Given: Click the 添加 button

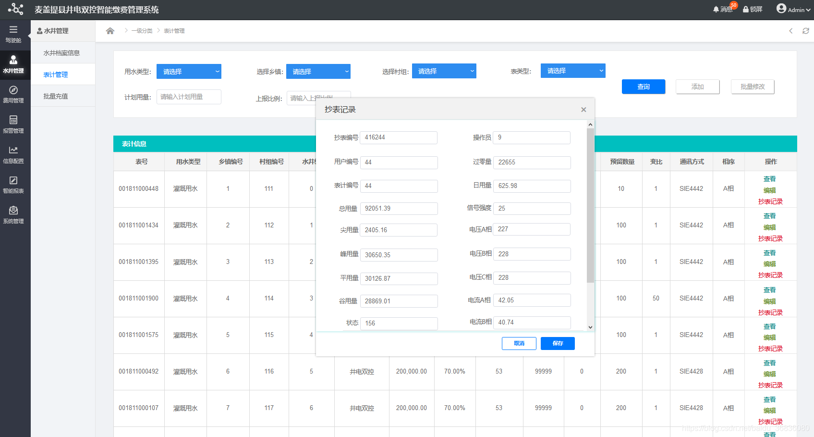Looking at the screenshot, I should tap(698, 87).
